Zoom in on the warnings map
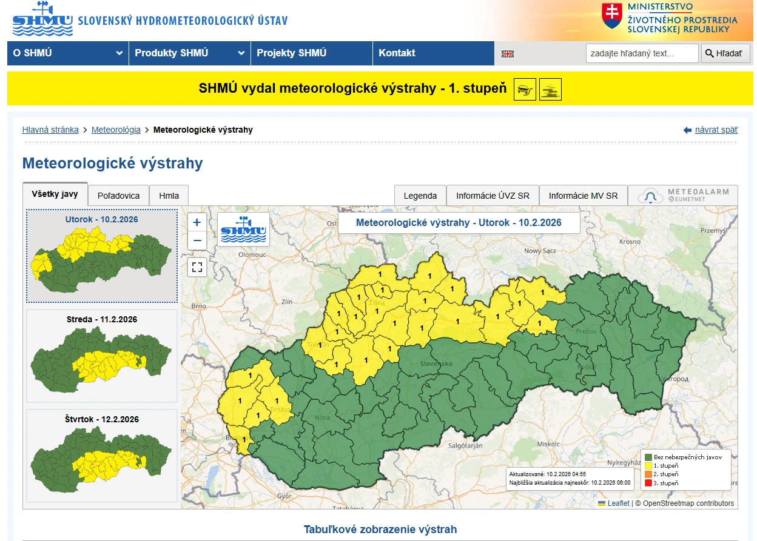Screen dimensions: 757x541 pos(197,222)
